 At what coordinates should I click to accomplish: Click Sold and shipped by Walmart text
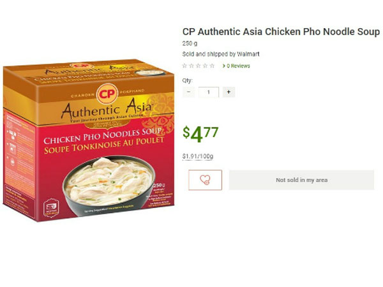(221, 54)
